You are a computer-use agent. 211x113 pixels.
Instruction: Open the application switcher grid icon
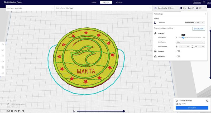point(204,2)
